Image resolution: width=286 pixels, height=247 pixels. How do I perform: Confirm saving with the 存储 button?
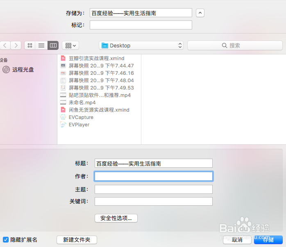pos(268,240)
